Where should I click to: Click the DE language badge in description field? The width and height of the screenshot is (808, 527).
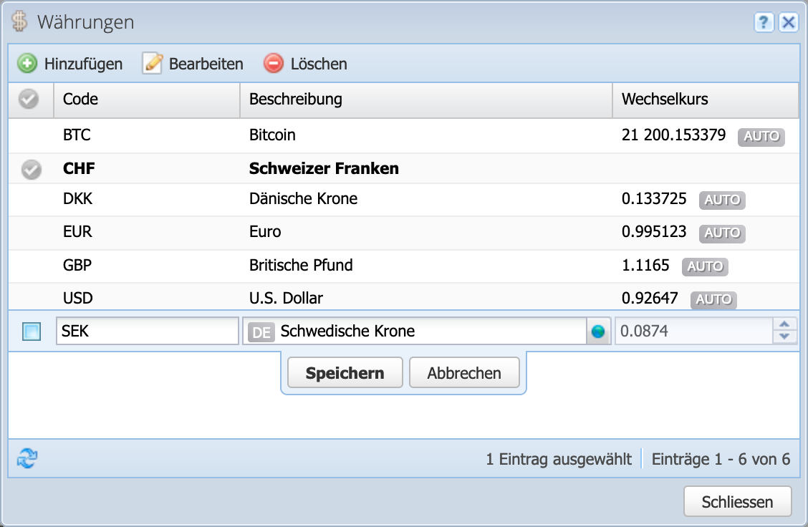click(x=261, y=331)
